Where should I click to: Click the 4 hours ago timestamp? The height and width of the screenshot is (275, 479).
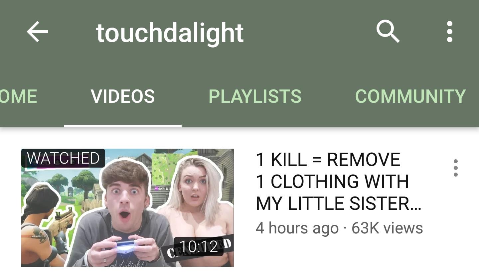coord(297,228)
